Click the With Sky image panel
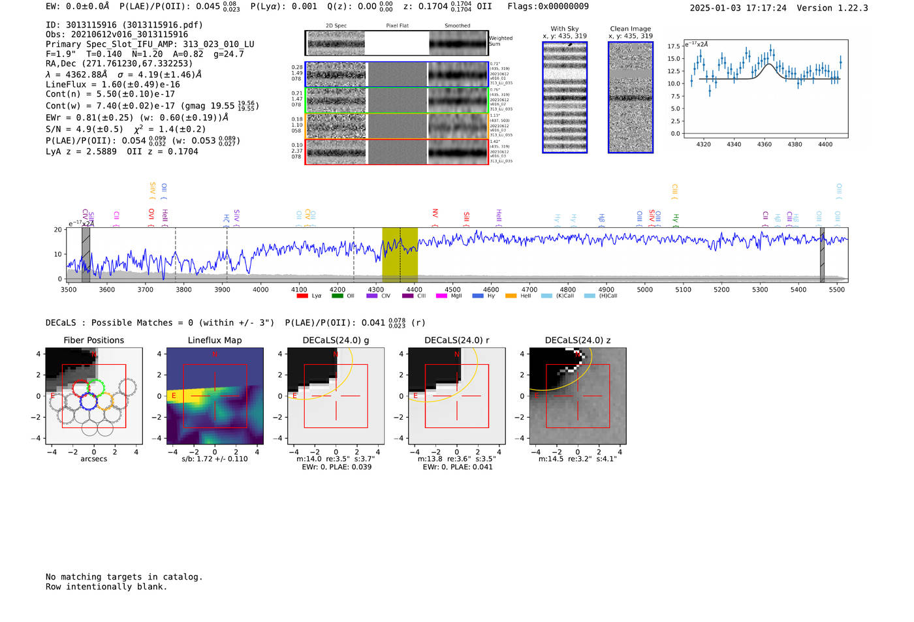The width and height of the screenshot is (914, 622). click(565, 97)
